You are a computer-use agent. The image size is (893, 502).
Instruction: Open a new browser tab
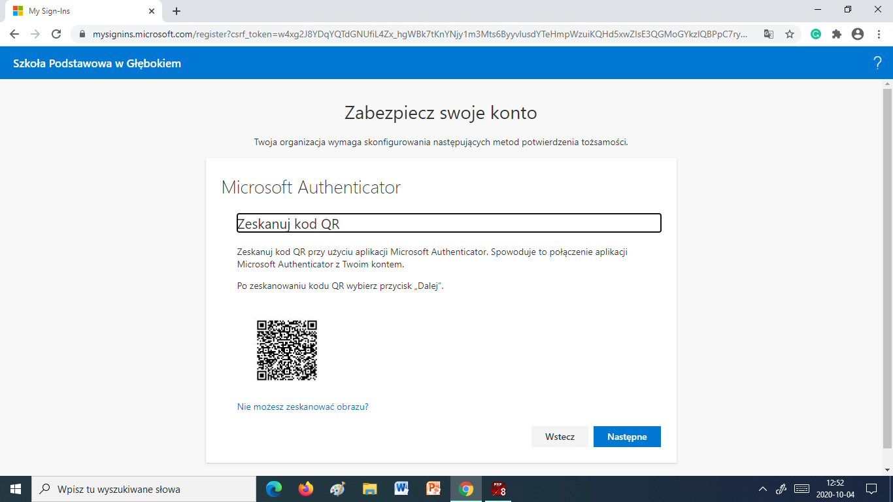(177, 11)
